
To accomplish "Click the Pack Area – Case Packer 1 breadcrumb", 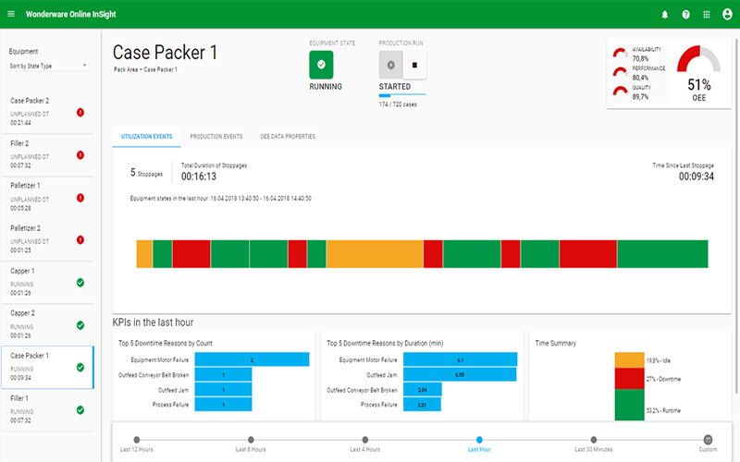I will (x=145, y=70).
